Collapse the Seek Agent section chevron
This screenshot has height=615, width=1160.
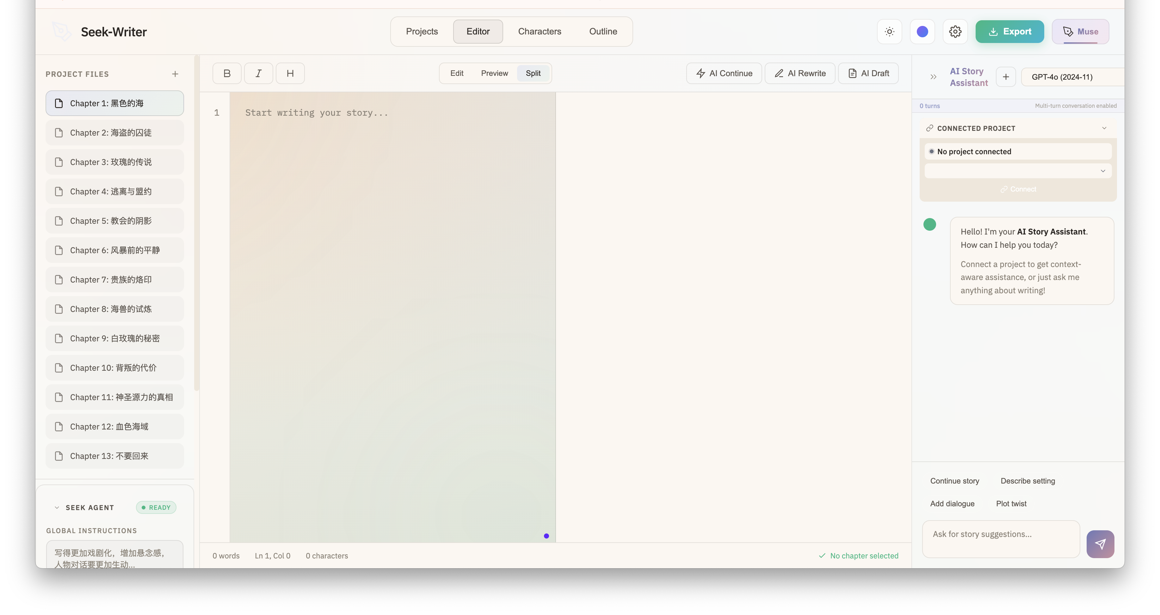[57, 508]
